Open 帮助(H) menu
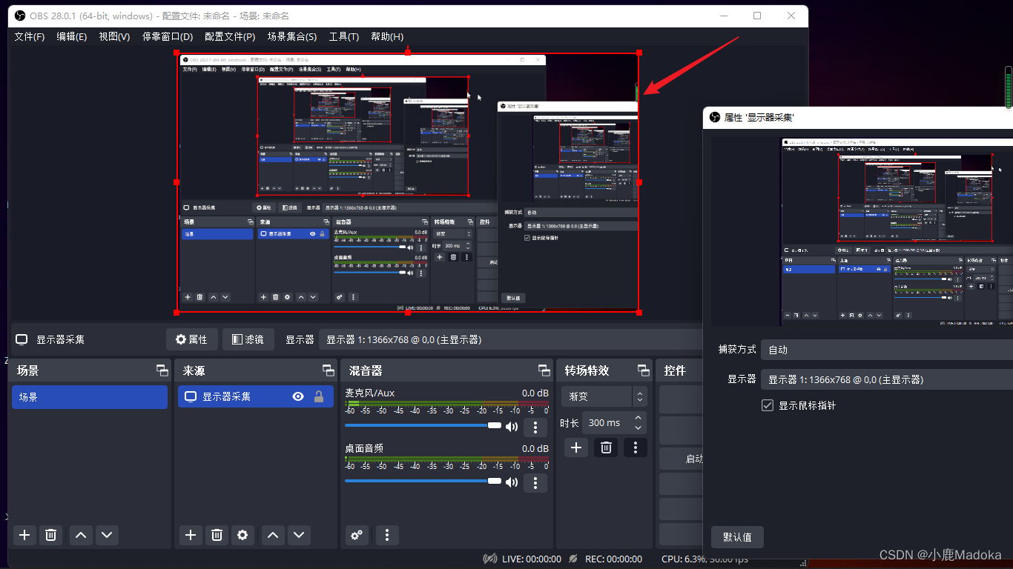The image size is (1013, 569). coord(387,36)
